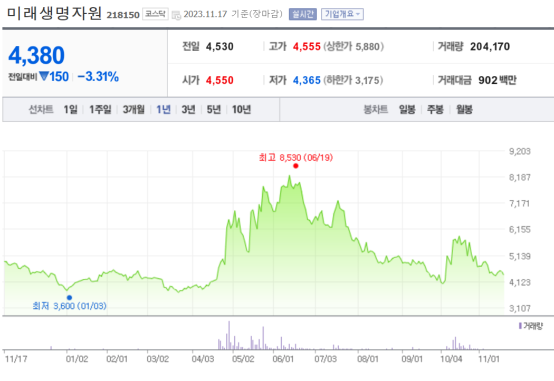The width and height of the screenshot is (554, 381).
Task: Click the 9,203 y-axis price label
Action: [x=520, y=151]
